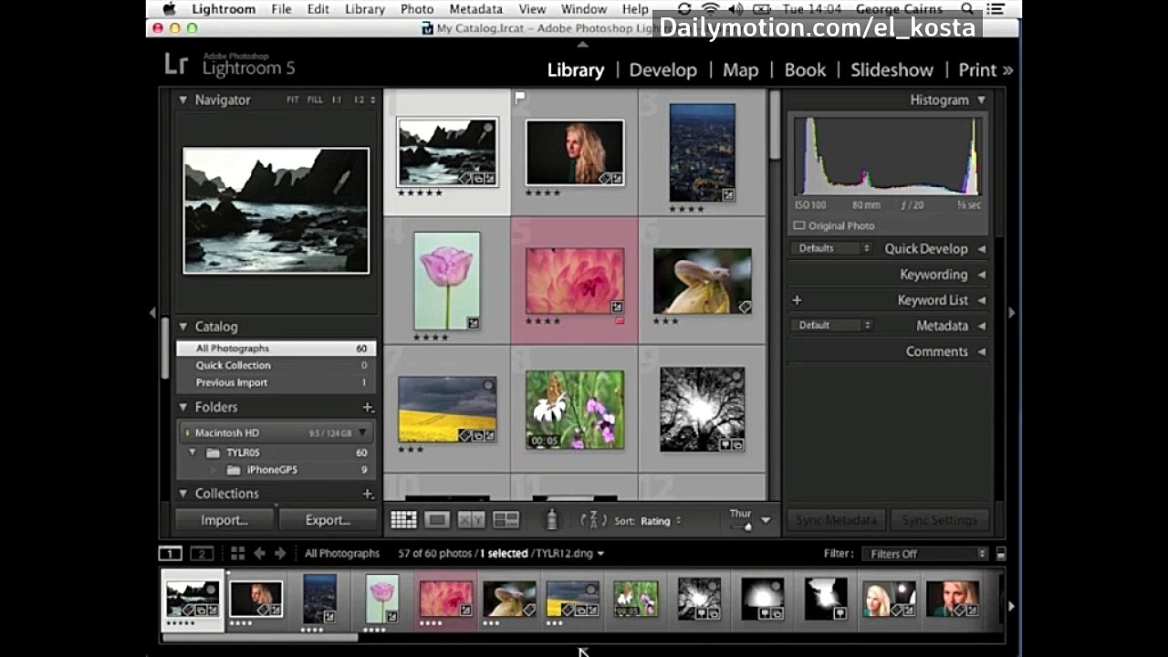Open the Sort Rating dropdown

(661, 521)
